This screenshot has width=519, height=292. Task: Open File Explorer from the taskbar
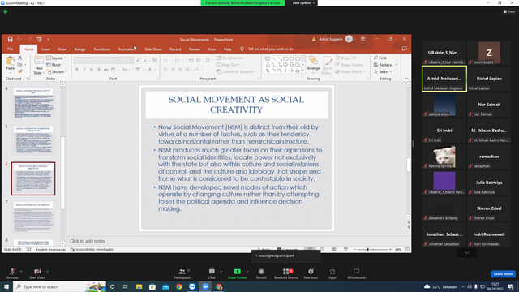(139, 286)
